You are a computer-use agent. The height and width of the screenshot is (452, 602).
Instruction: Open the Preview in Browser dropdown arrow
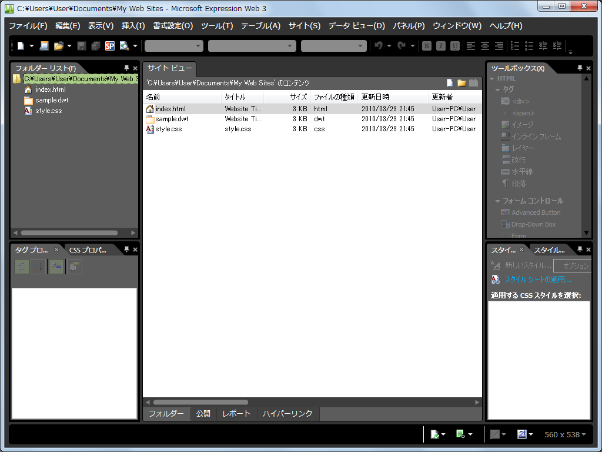pyautogui.click(x=135, y=46)
